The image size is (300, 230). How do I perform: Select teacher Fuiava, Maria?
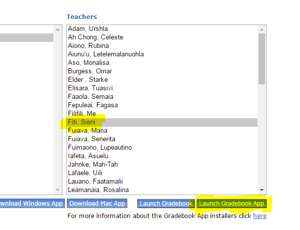click(x=162, y=130)
